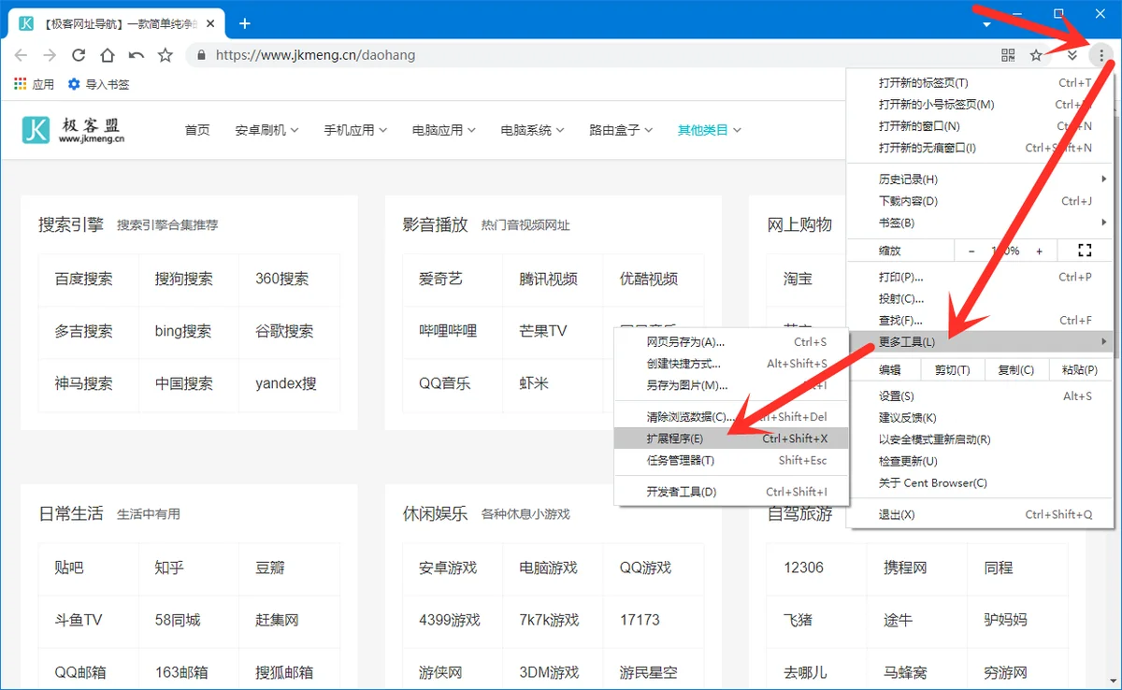Decrease zoom with minus button
Screen dimensions: 1122x690
click(x=971, y=251)
